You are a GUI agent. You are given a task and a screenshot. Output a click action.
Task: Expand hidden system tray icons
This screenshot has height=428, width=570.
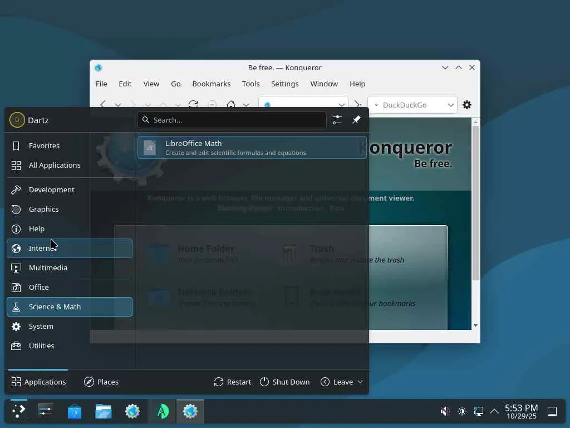[x=494, y=411]
